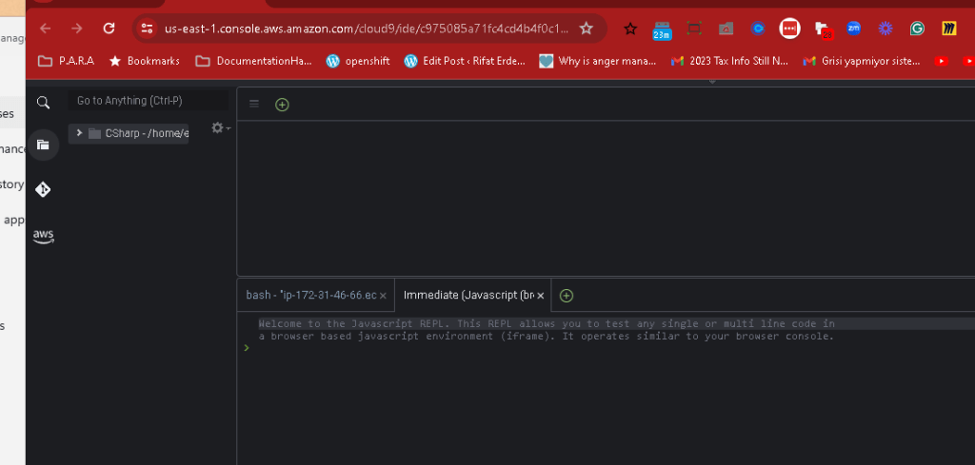Open the Zoom extension icon
The height and width of the screenshot is (465, 975).
coord(854,28)
